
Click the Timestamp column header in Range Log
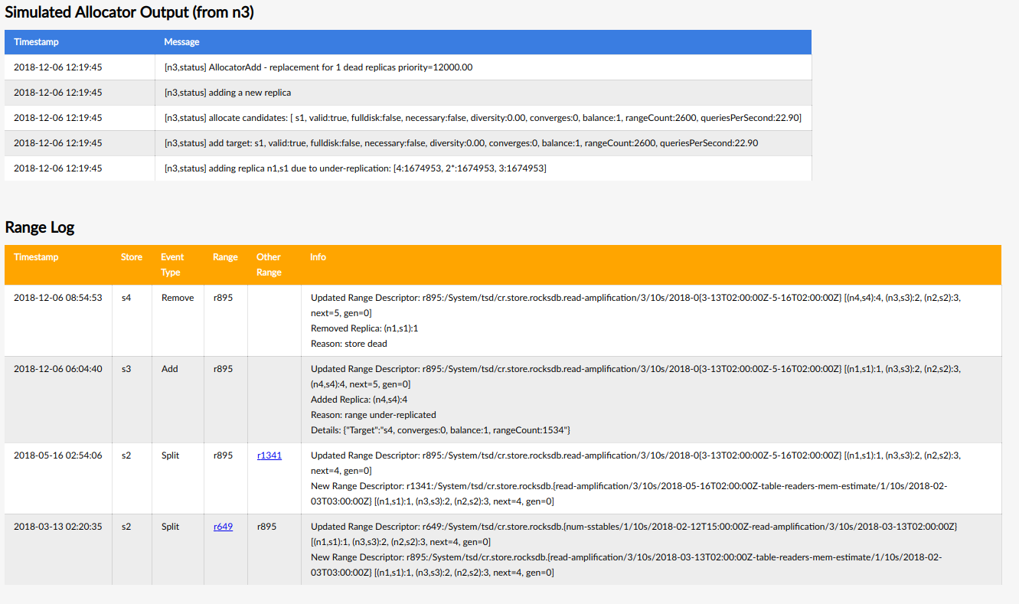[x=36, y=257]
